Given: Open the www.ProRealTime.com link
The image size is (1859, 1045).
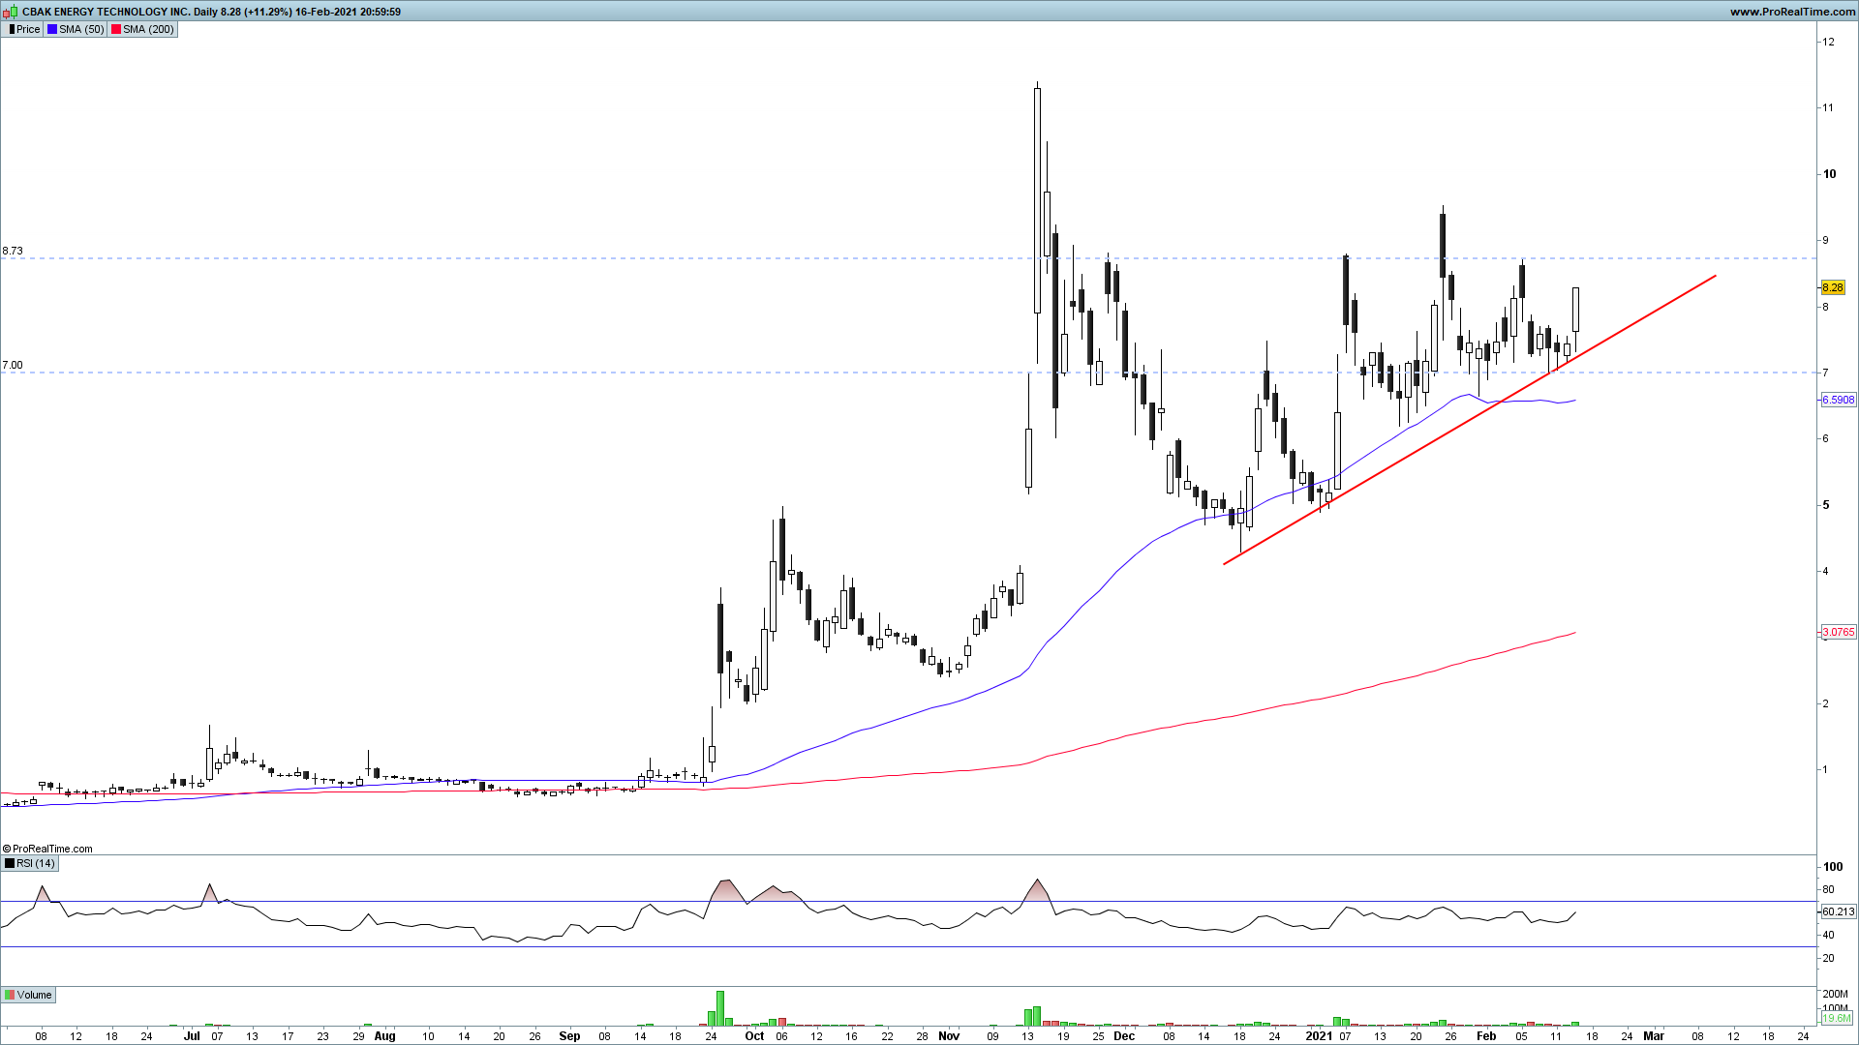Looking at the screenshot, I should pyautogui.click(x=1791, y=12).
